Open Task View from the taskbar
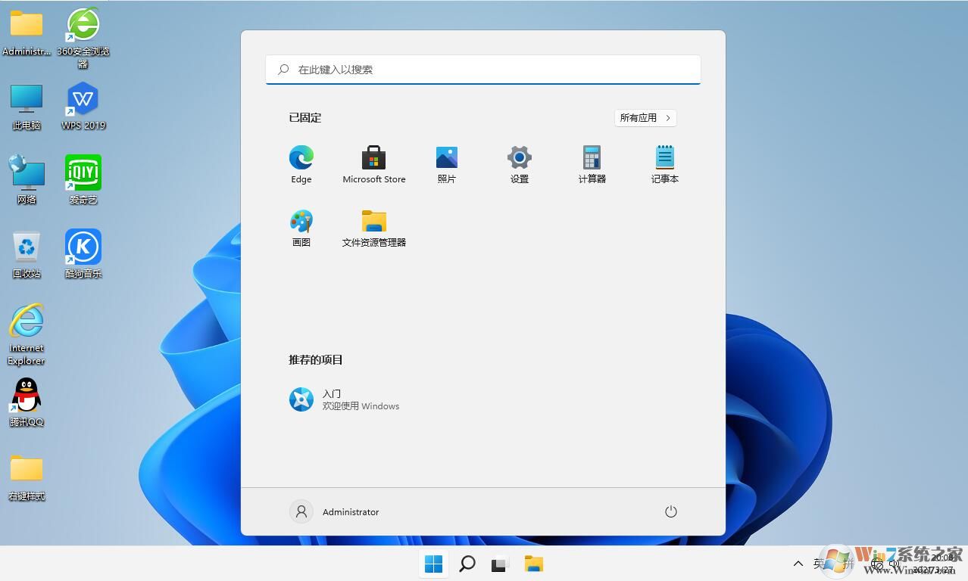Image resolution: width=968 pixels, height=581 pixels. coord(499,564)
